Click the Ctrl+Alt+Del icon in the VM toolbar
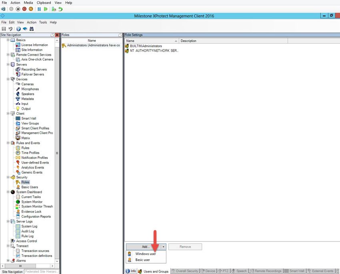Screen dimensions: 340x274 point(4,9)
